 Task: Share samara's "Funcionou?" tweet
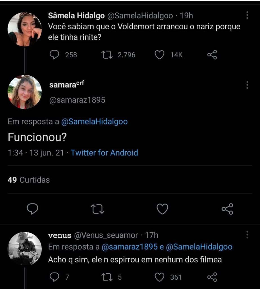click(227, 209)
